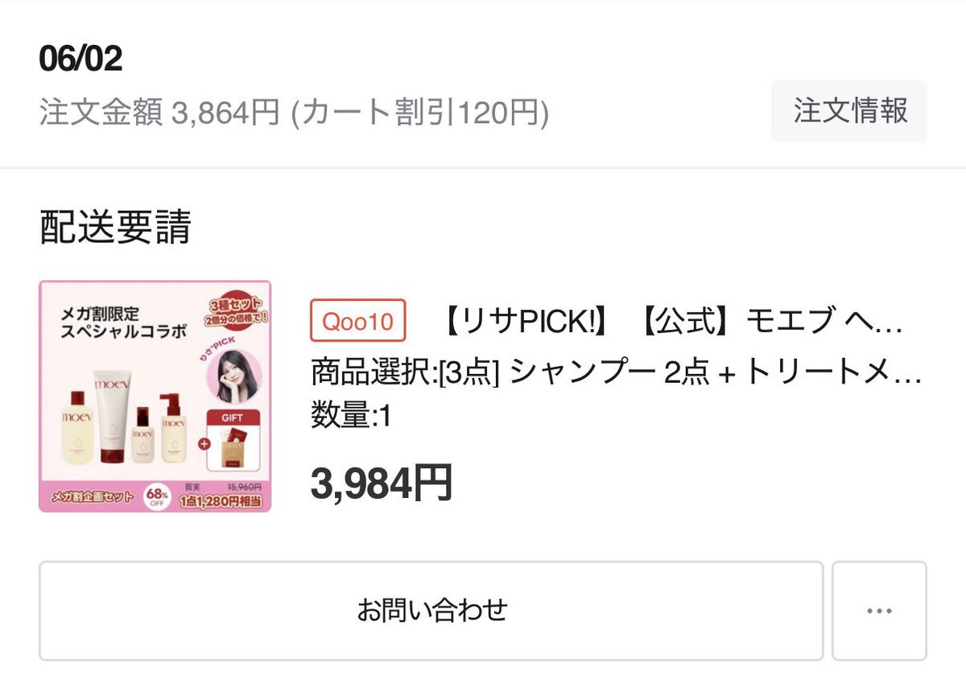The height and width of the screenshot is (683, 966).
Task: Click the Qoo10 badge label
Action: tap(358, 320)
